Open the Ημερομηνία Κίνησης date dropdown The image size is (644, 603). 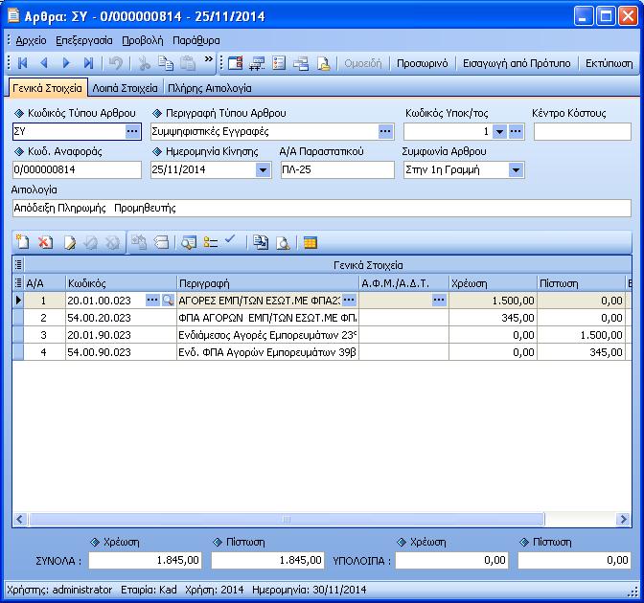[x=263, y=169]
